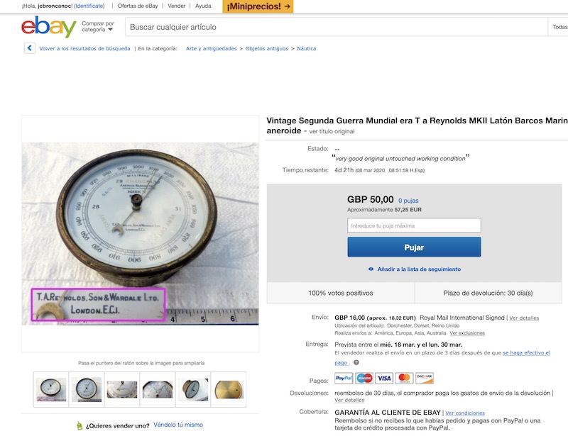Click the Maestro card icon
The width and height of the screenshot is (568, 436).
point(364,378)
